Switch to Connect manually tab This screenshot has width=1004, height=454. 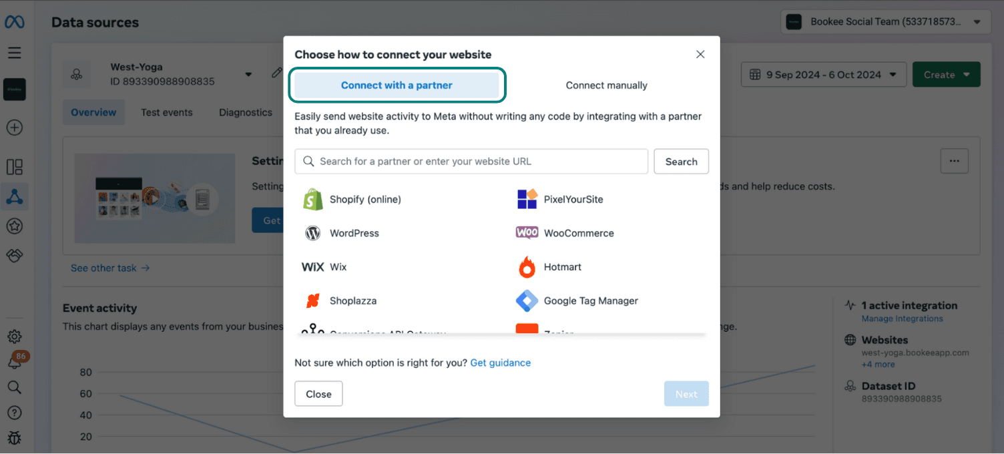[x=606, y=85]
